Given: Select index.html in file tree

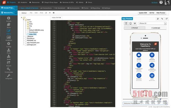Looking at the screenshot, I should (33, 34).
